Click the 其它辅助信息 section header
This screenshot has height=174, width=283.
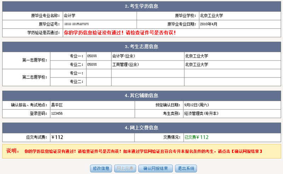point(141,95)
